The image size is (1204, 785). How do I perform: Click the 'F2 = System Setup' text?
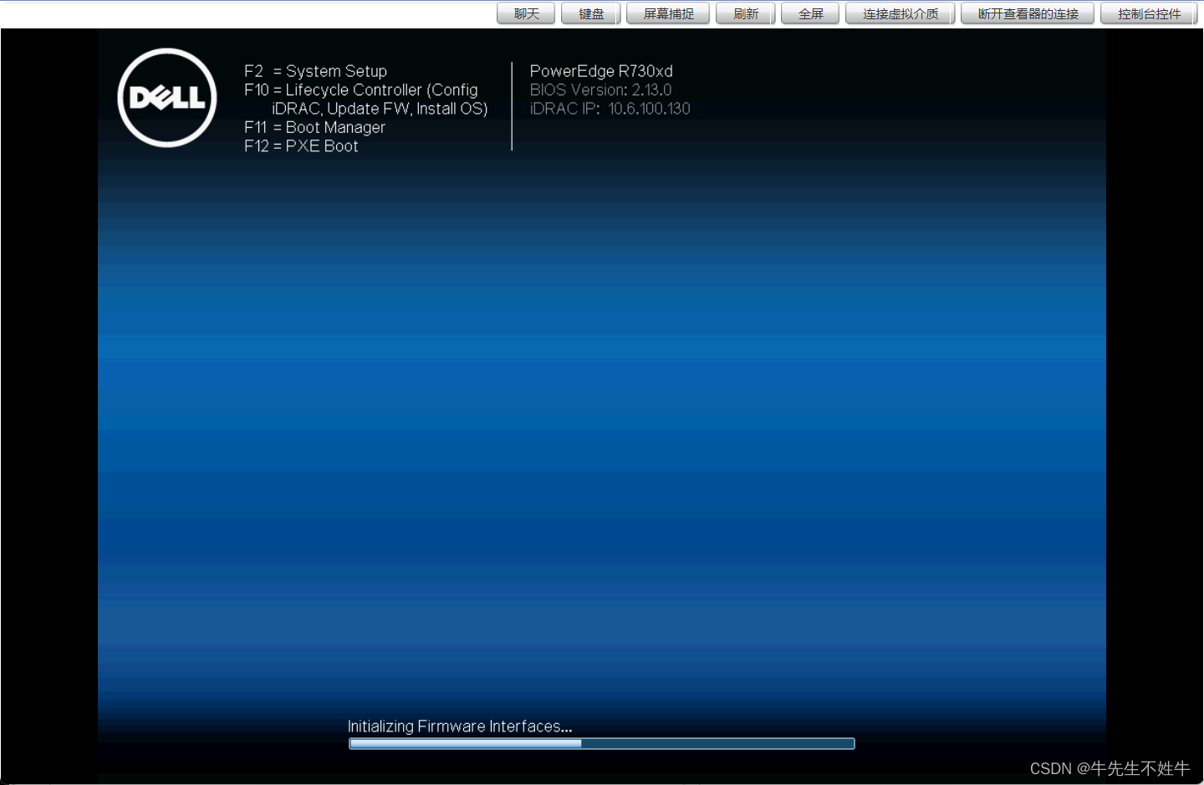[x=315, y=71]
